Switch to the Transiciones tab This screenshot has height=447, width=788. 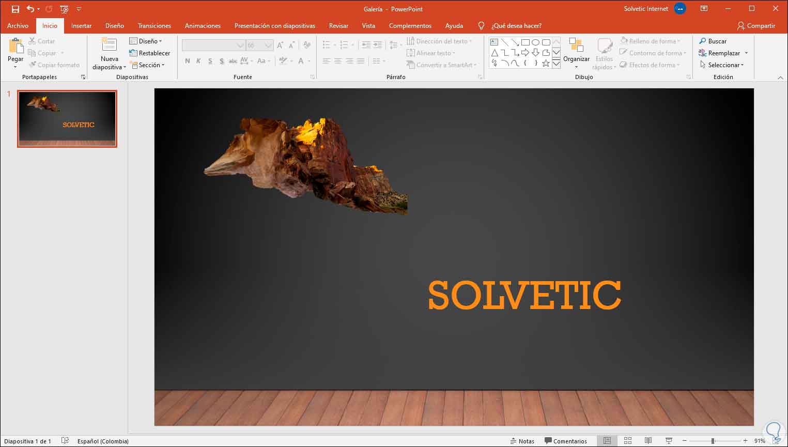point(154,26)
